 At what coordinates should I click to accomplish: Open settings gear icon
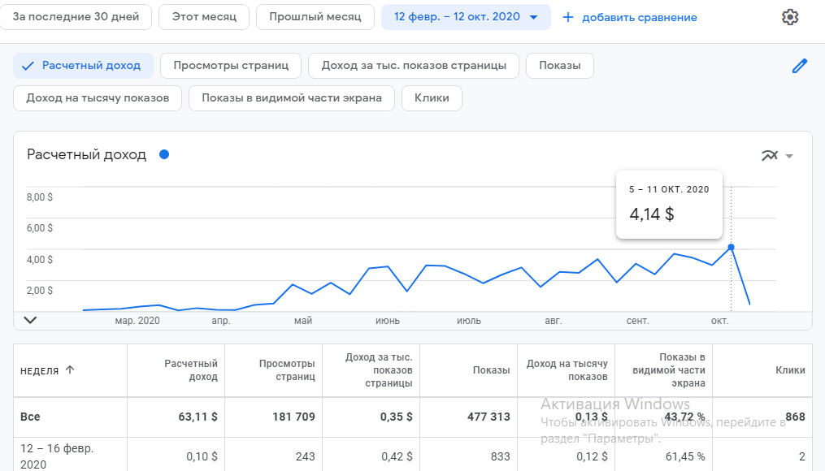pos(789,17)
